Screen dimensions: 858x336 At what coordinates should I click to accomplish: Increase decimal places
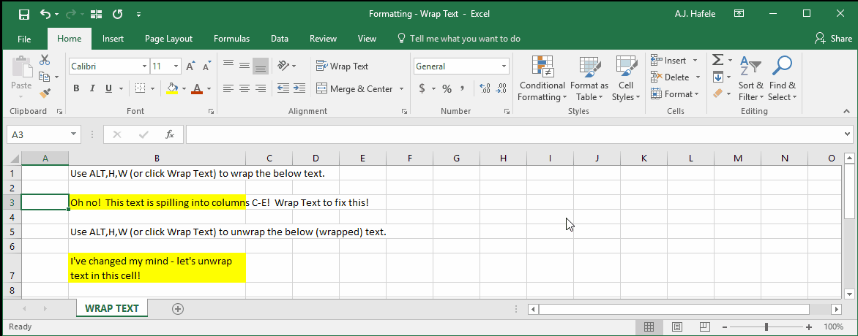(484, 88)
